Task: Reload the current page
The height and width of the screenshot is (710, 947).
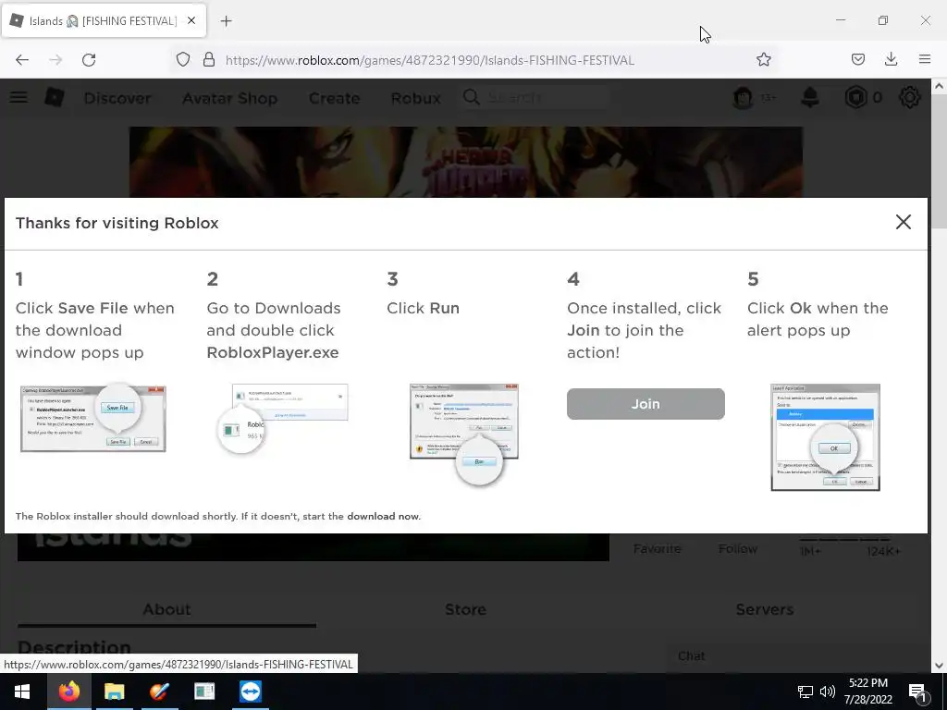Action: pyautogui.click(x=89, y=60)
